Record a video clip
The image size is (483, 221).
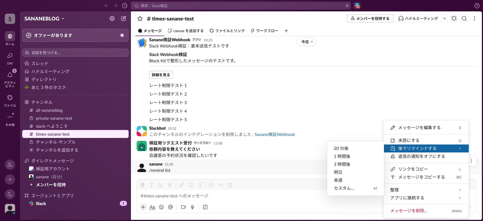tap(183, 207)
